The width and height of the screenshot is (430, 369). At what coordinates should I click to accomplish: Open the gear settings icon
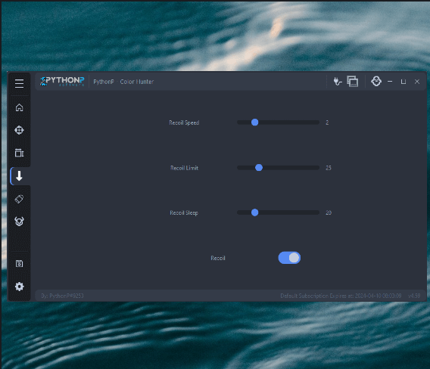click(x=19, y=287)
